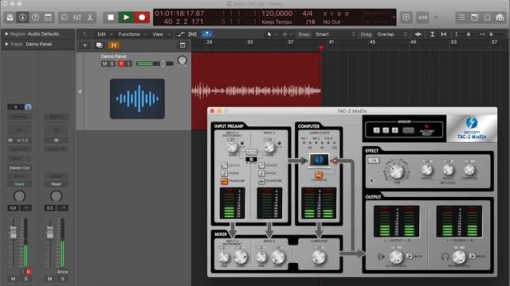Open the Mixer sliders button

[77, 17]
